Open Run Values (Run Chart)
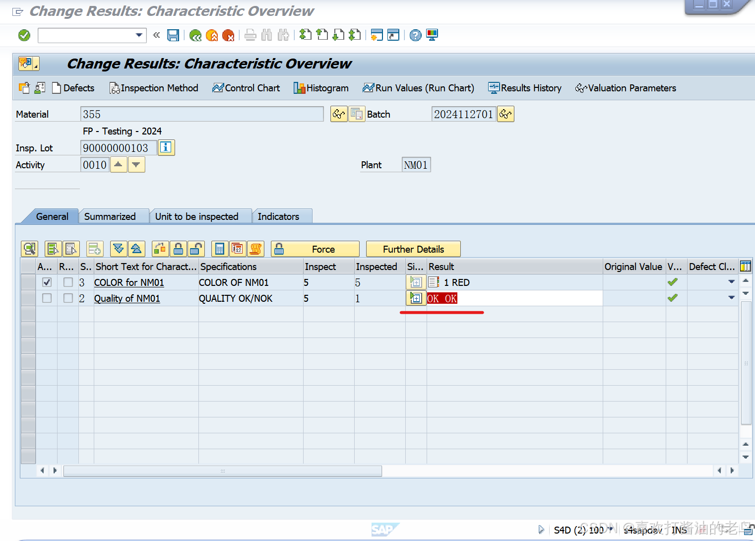 point(418,88)
